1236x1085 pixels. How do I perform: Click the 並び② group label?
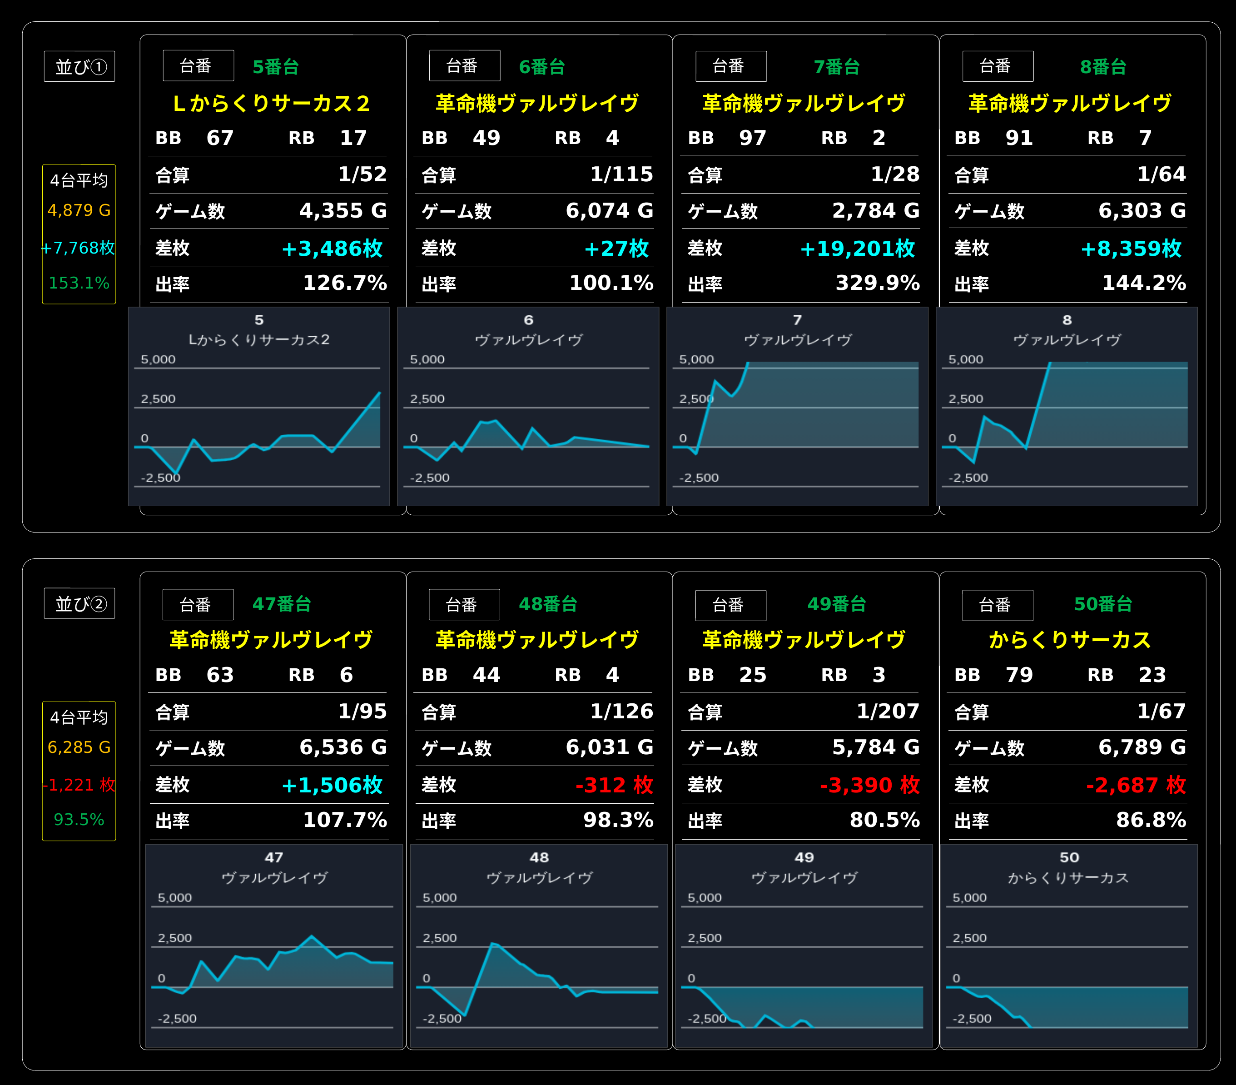pos(79,603)
